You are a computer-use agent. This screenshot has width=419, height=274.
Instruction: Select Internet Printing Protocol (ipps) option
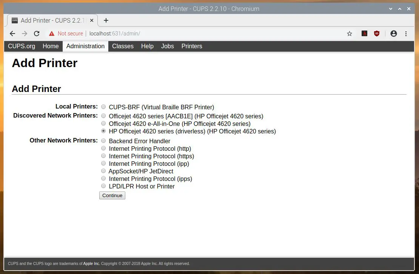point(103,179)
